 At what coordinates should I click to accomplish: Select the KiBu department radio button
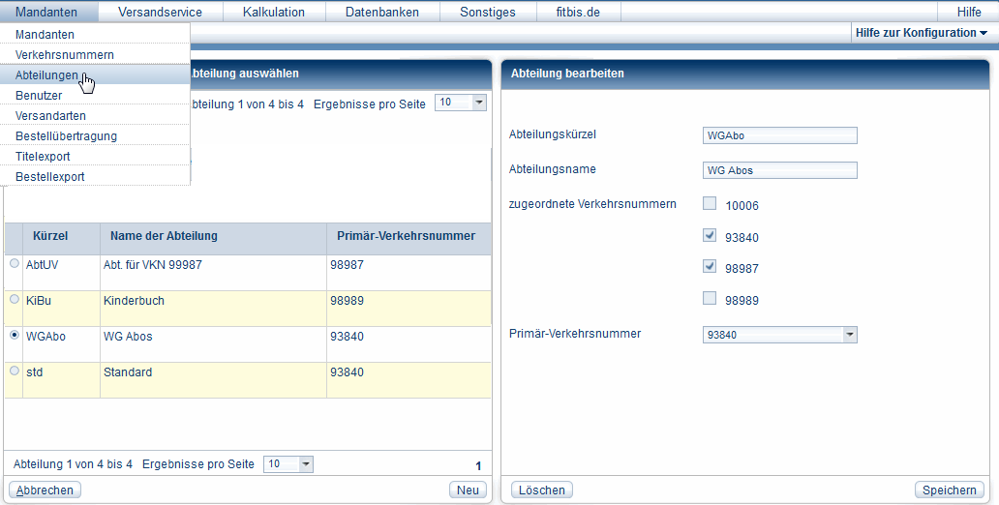tap(14, 300)
